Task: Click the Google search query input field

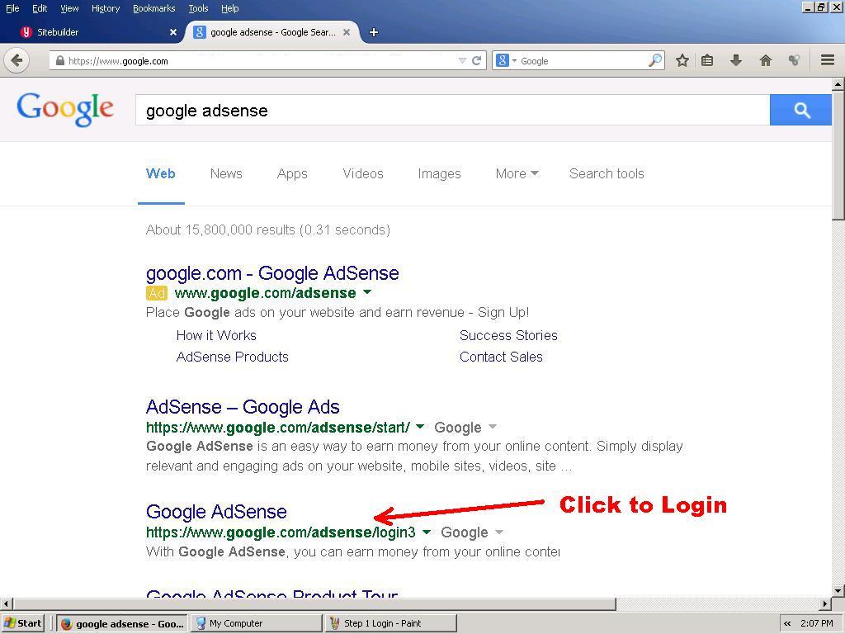Action: (452, 110)
